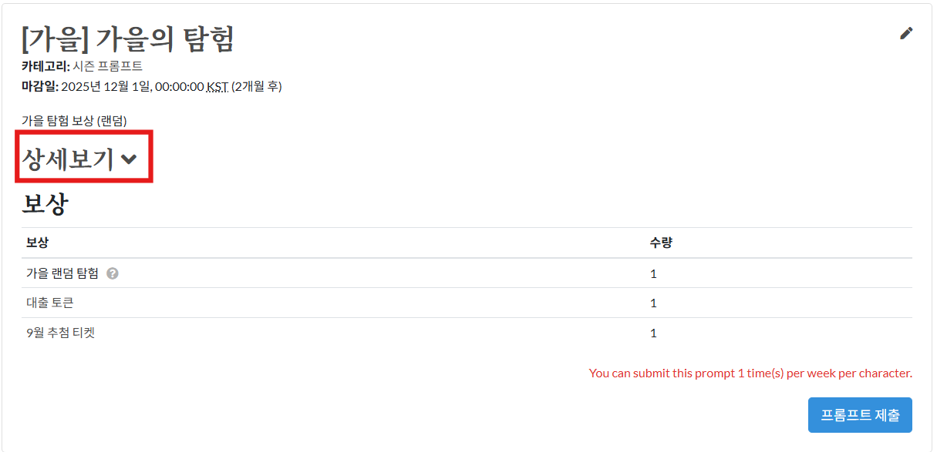Image resolution: width=937 pixels, height=452 pixels.
Task: Submit with the 프롬프트 제출 button
Action: coord(860,415)
